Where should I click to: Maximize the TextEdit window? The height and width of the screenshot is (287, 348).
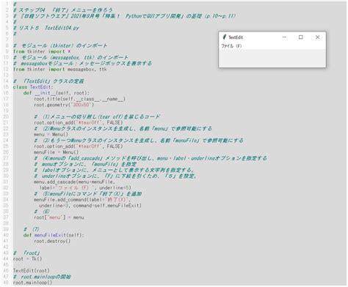coord(301,37)
